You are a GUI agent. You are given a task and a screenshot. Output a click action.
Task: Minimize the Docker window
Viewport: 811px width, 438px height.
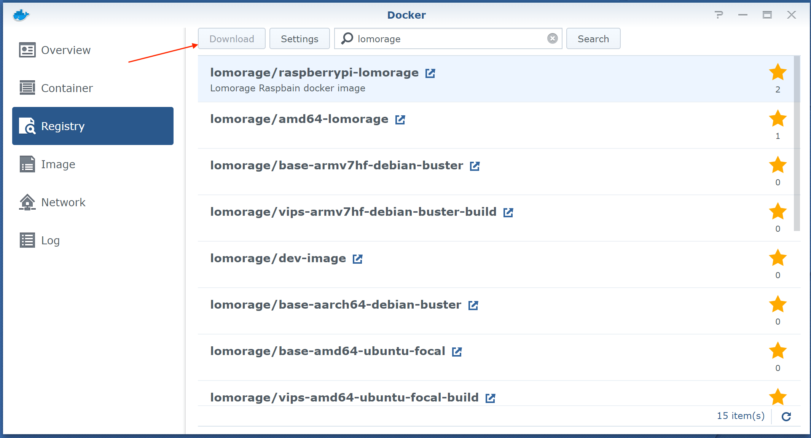coord(743,15)
